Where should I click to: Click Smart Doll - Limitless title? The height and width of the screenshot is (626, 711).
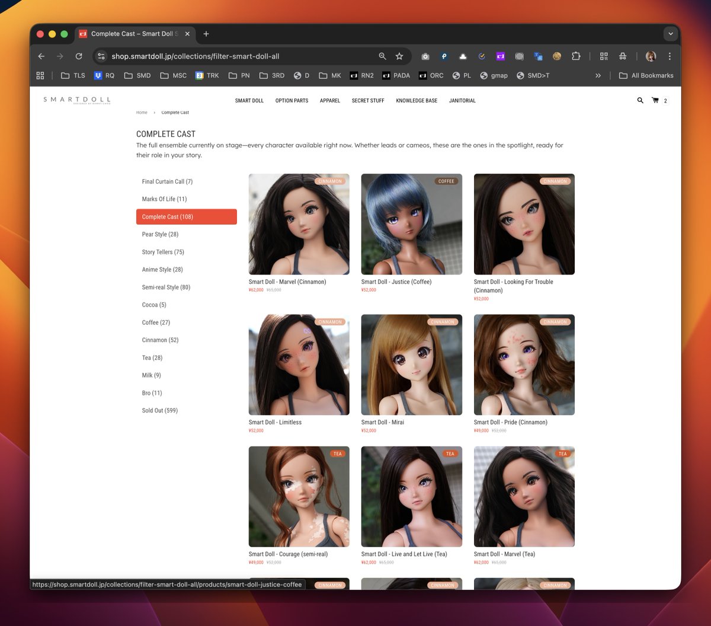275,422
